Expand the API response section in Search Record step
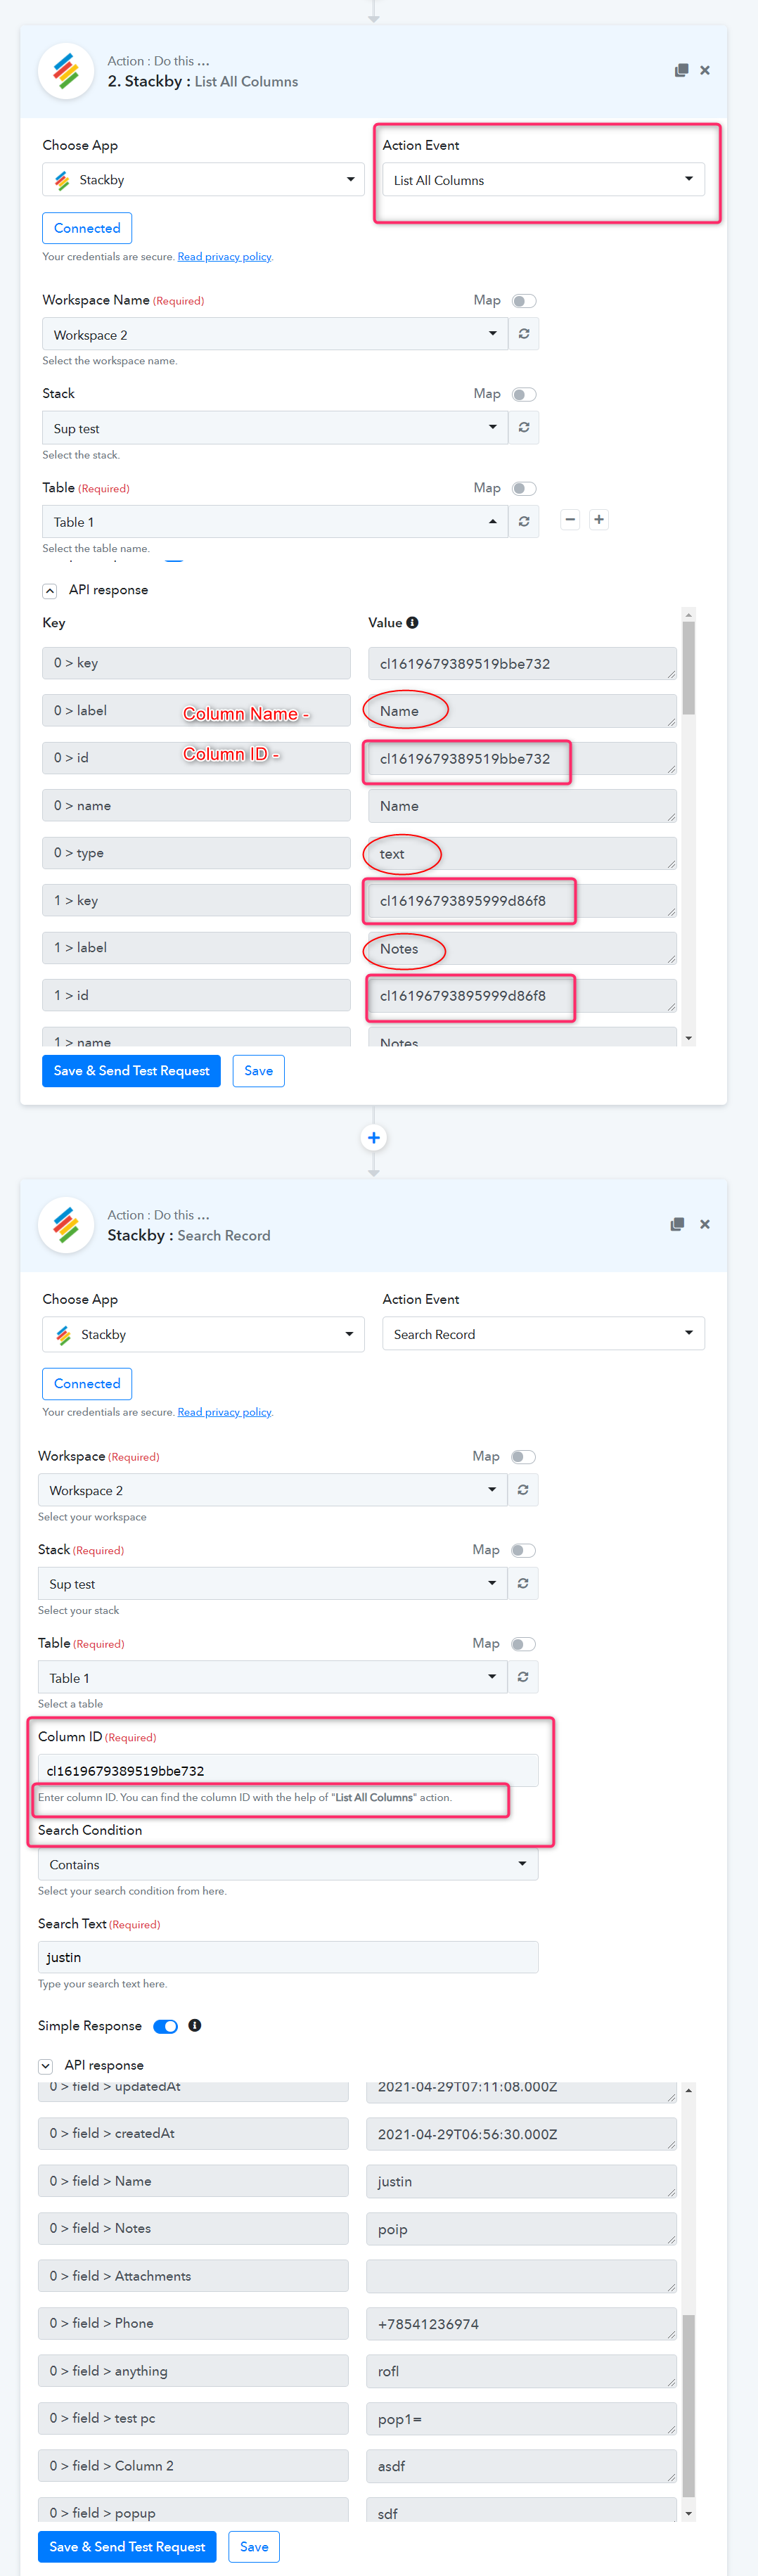 (x=45, y=2066)
